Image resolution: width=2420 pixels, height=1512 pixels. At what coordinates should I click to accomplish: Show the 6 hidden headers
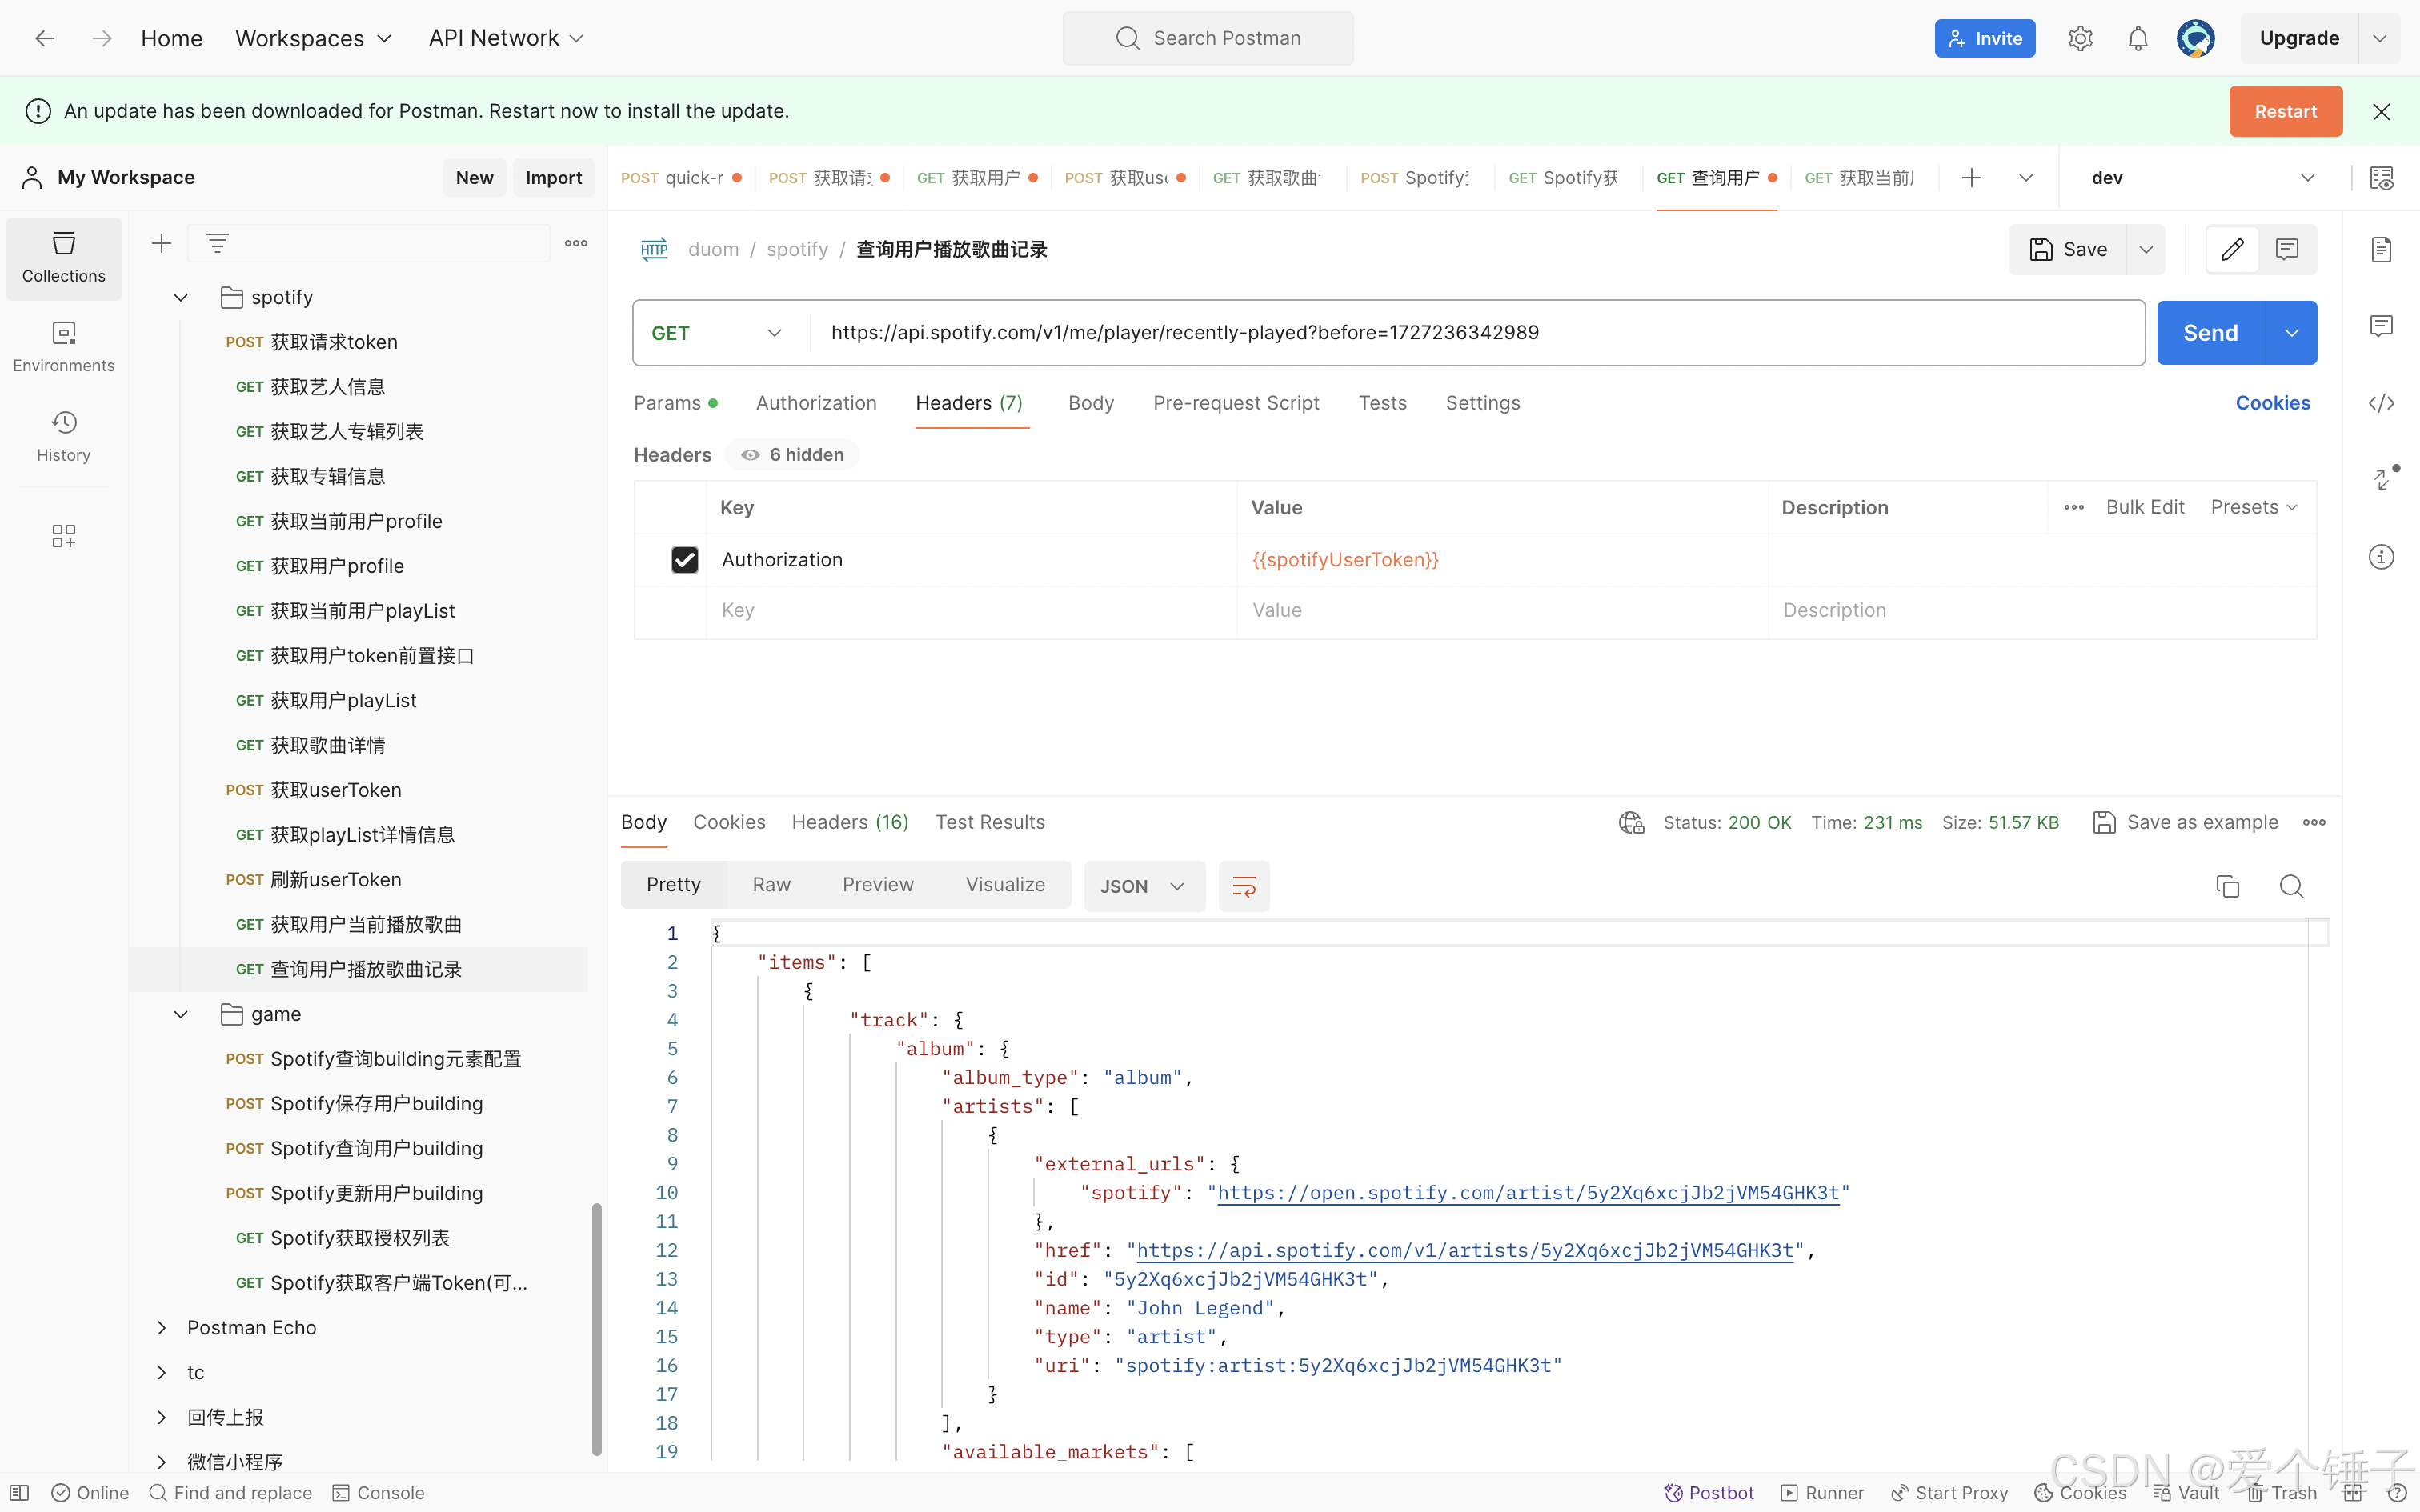click(793, 455)
